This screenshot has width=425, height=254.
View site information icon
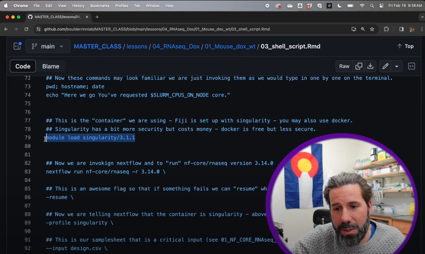point(38,29)
